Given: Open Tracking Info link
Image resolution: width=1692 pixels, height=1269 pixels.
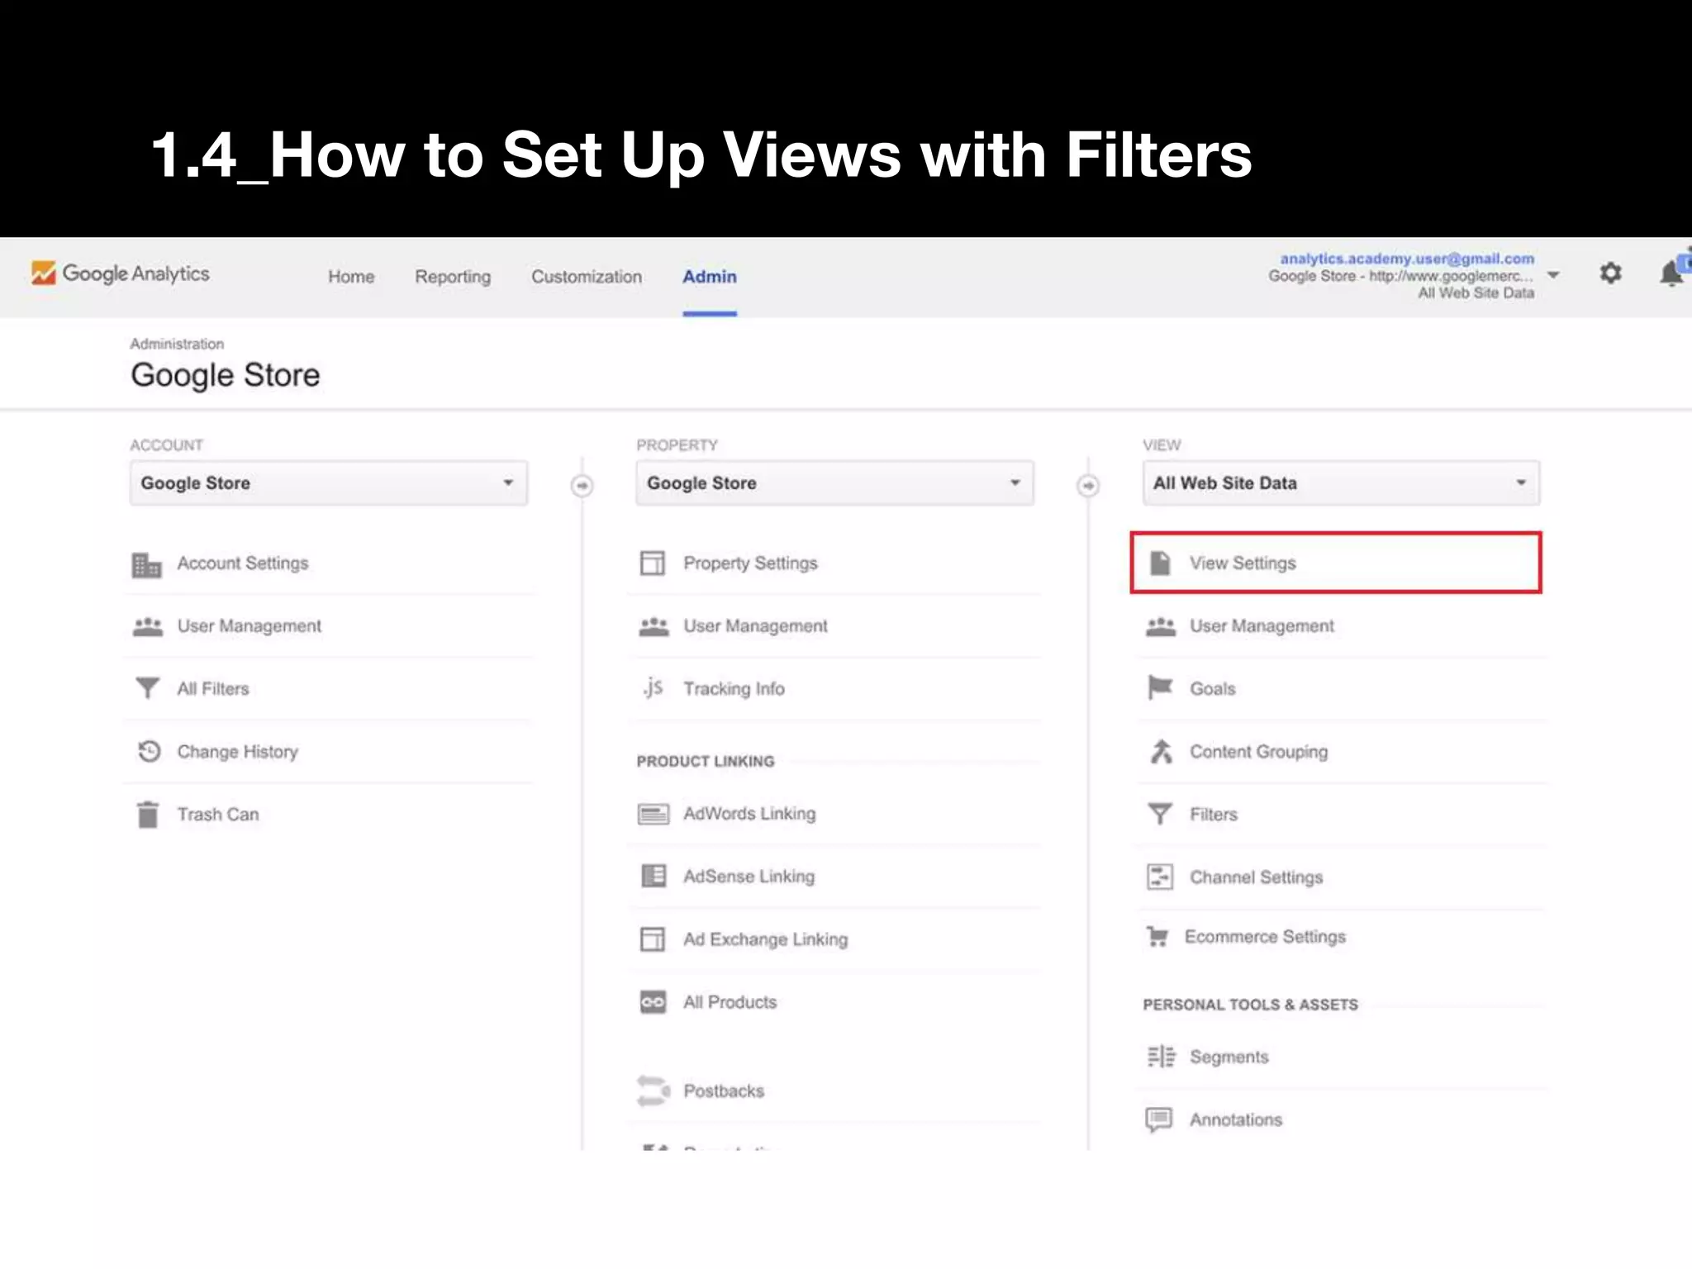Looking at the screenshot, I should [734, 689].
